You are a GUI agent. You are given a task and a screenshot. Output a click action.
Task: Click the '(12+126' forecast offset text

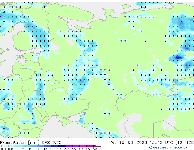pyautogui.click(x=185, y=143)
